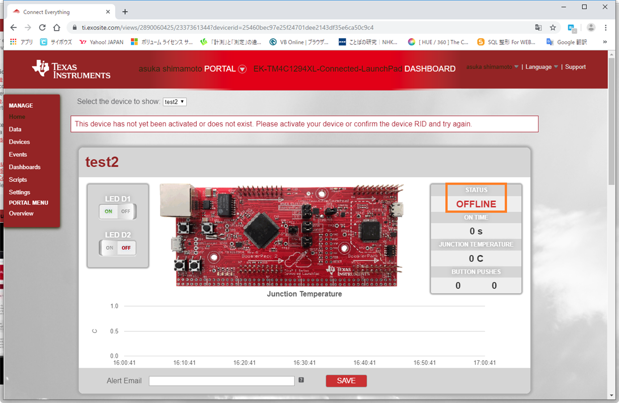Viewport: 619px width, 403px height.
Task: Open the Yahoo! JAPAN bookmark
Action: pyautogui.click(x=102, y=42)
